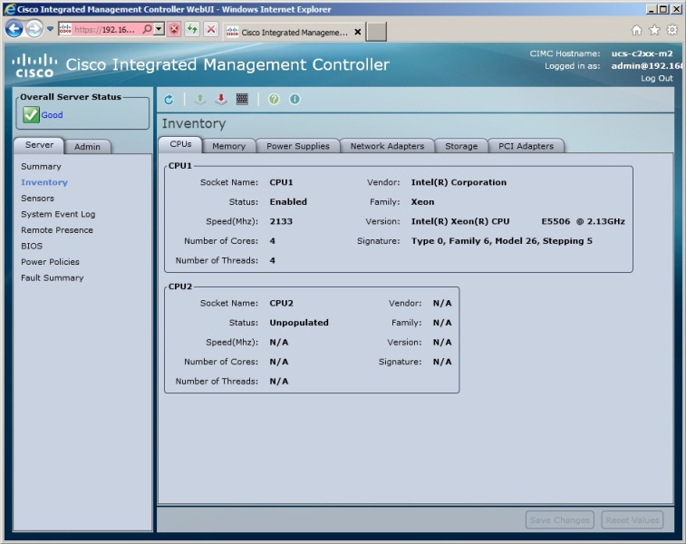The width and height of the screenshot is (686, 544).
Task: Go back with the browser Back arrow
Action: pyautogui.click(x=14, y=29)
